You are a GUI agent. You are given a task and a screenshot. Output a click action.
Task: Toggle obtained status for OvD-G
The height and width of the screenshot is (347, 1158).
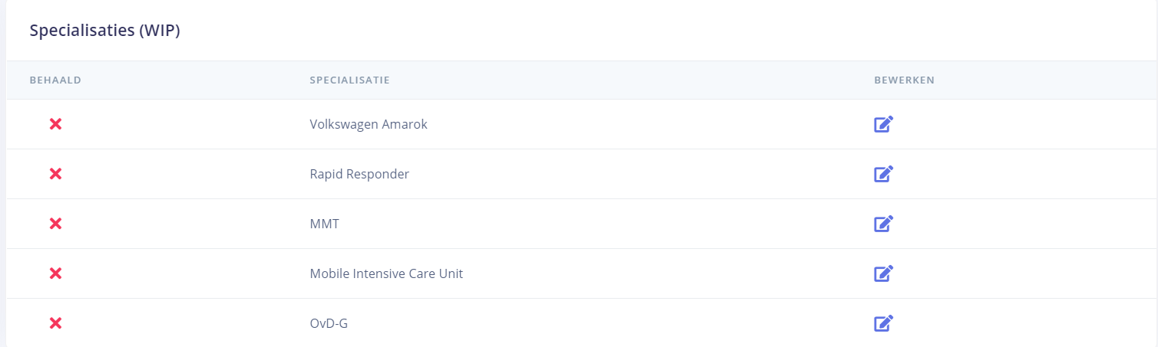pos(55,323)
